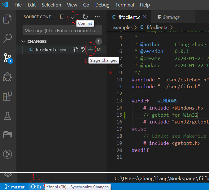Open fifoclient.c breadcrumb dropdown
209x190 pixels.
157,28
